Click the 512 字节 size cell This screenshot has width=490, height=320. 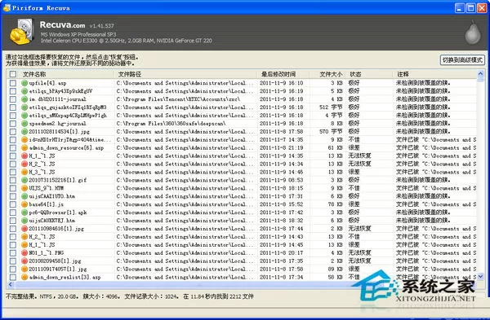coord(331,107)
